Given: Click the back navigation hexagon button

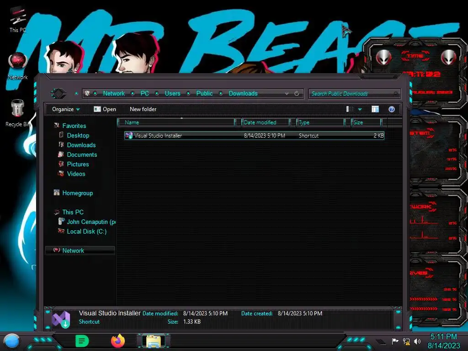Looking at the screenshot, I should click(x=58, y=93).
